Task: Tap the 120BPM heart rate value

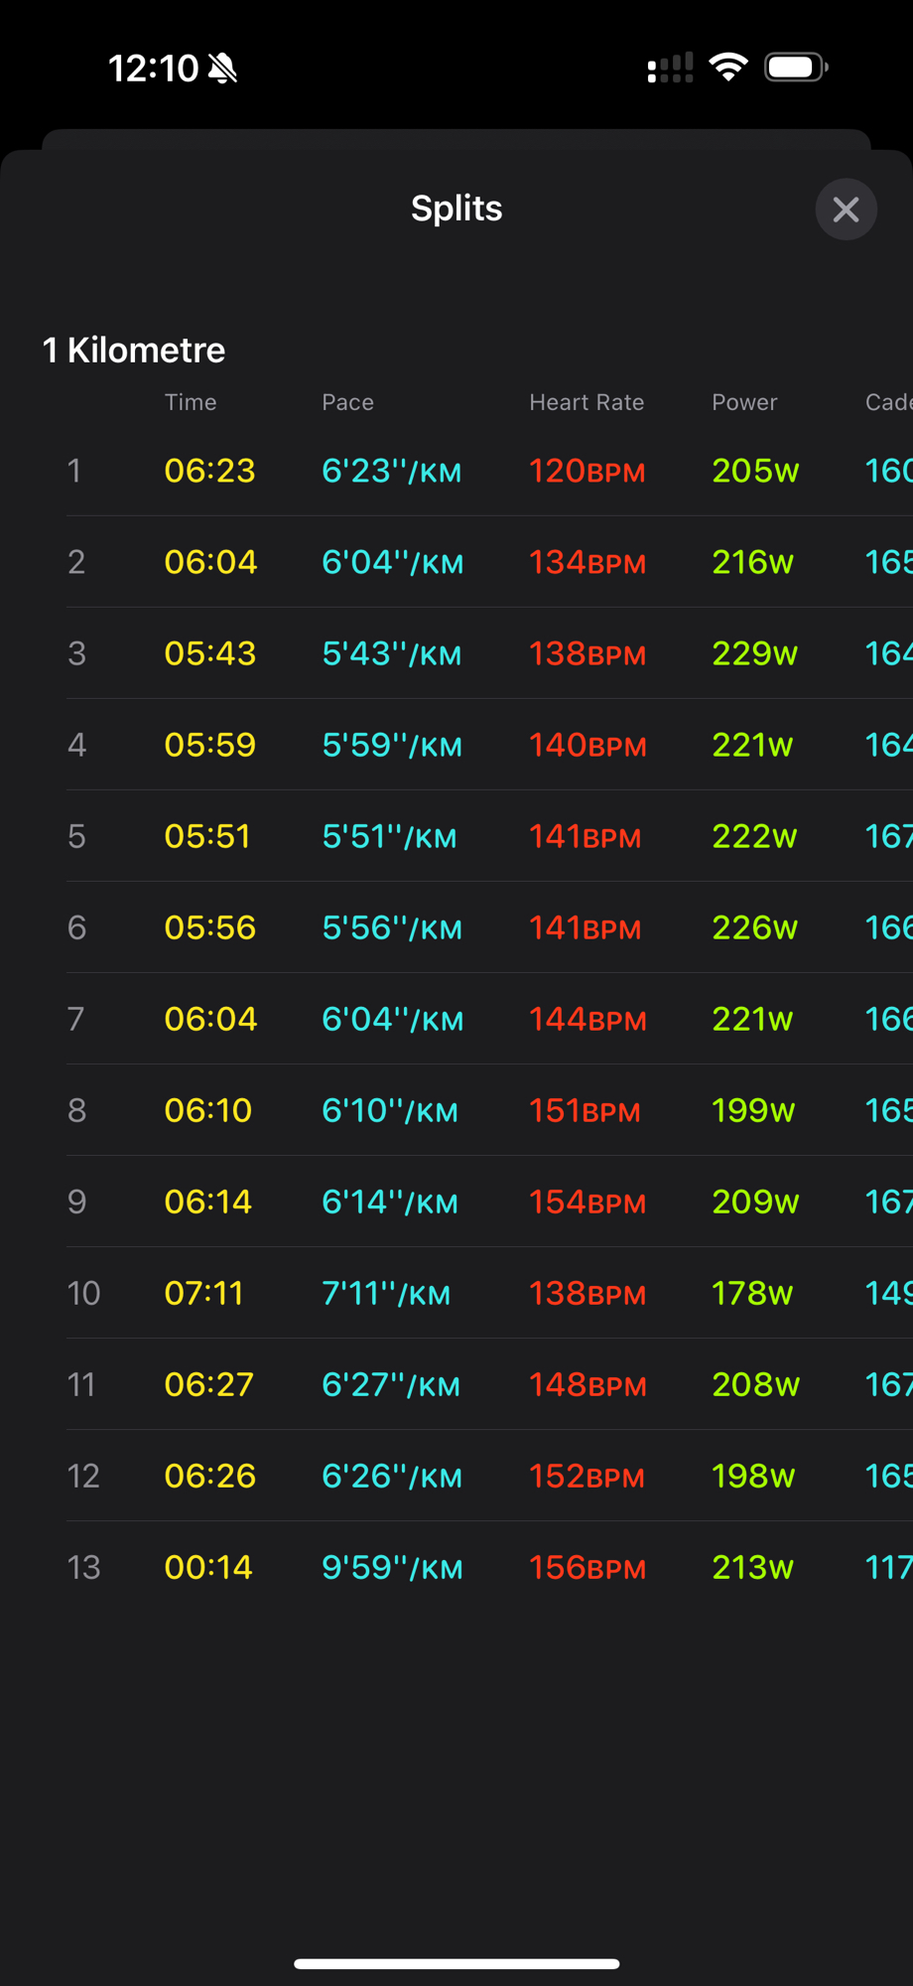Action: pyautogui.click(x=587, y=471)
